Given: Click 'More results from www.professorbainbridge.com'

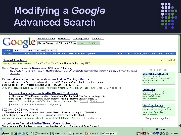Looking at the screenshot, I should [x=35, y=104].
